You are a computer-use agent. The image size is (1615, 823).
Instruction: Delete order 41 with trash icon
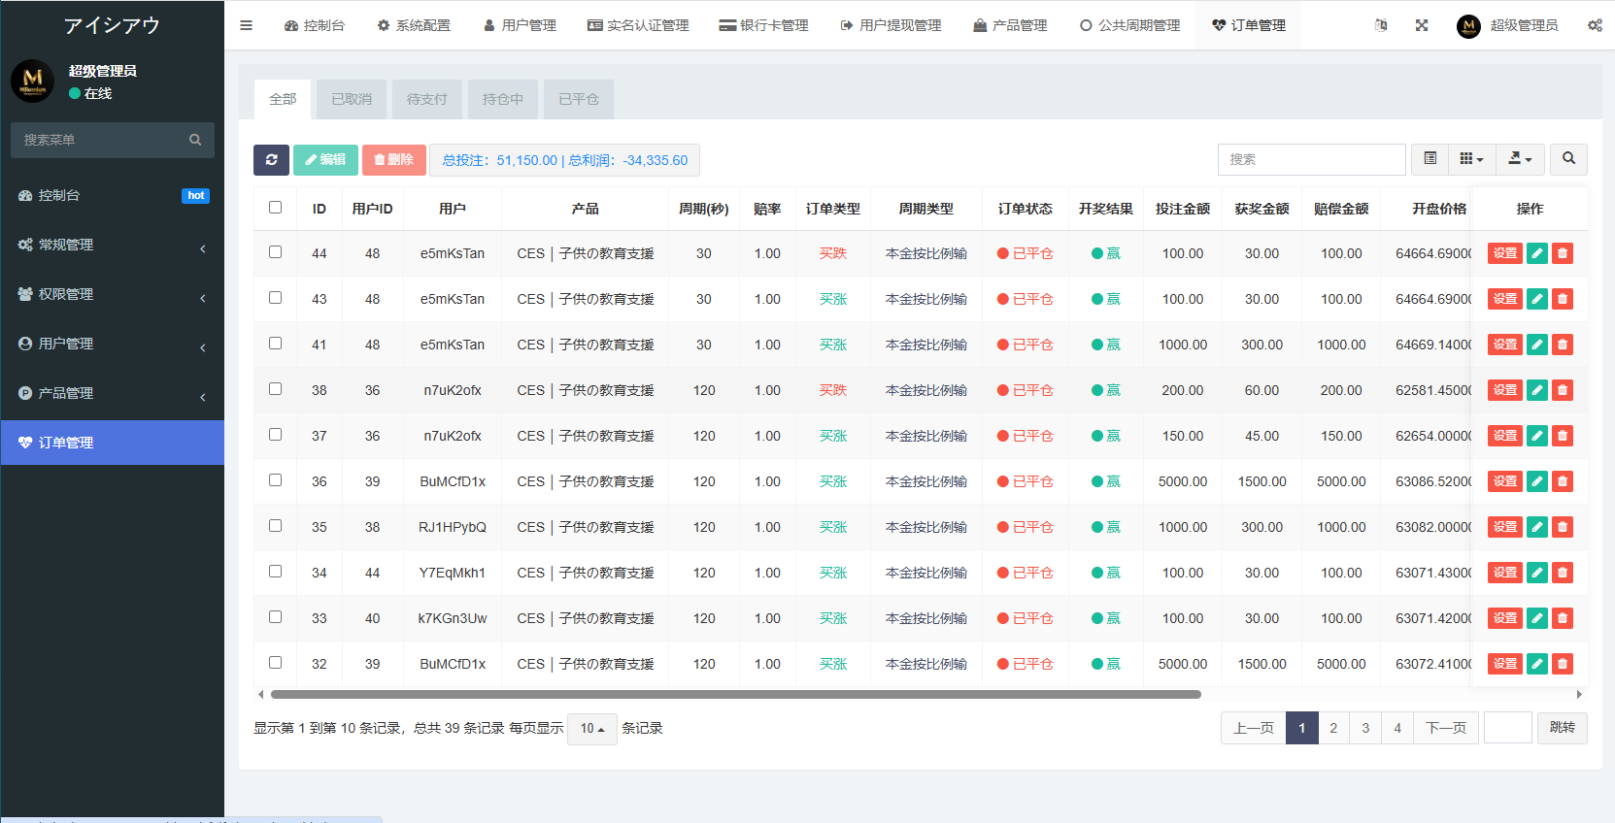pos(1563,345)
